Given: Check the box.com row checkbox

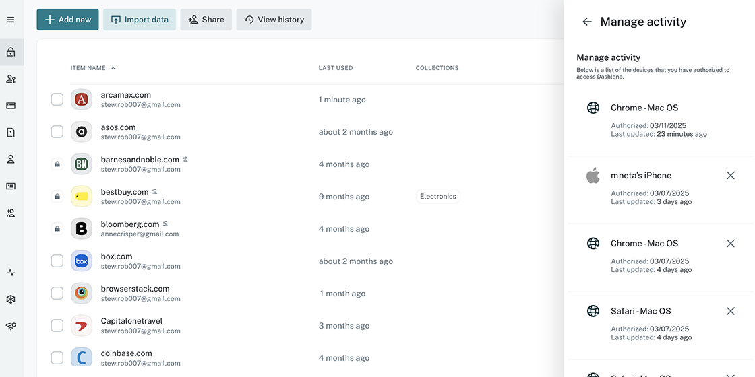Looking at the screenshot, I should 57,261.
